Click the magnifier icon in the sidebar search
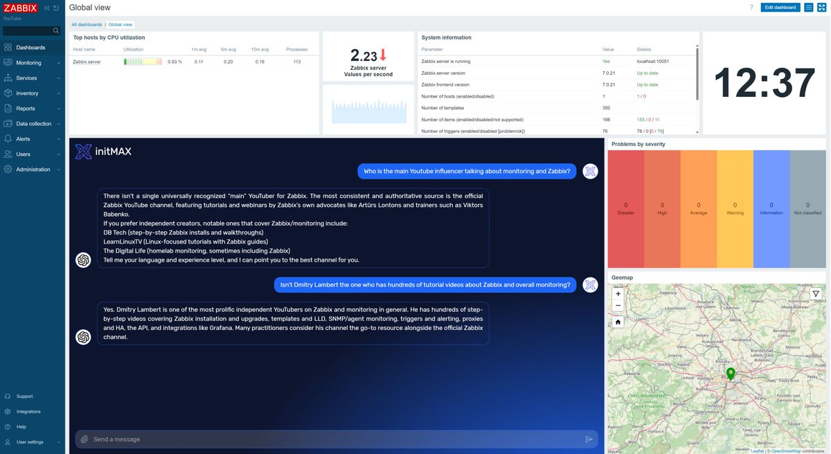This screenshot has width=831, height=454. [x=56, y=31]
